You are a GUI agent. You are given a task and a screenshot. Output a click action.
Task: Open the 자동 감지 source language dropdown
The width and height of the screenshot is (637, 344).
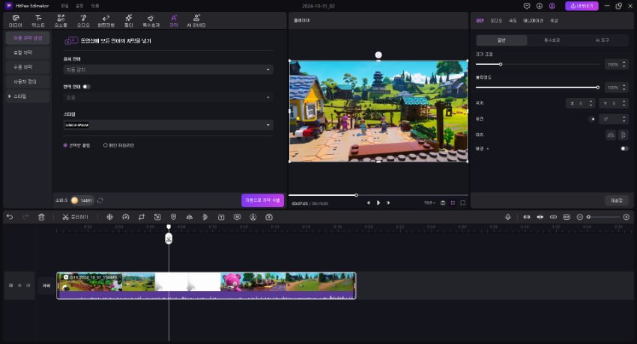tap(168, 70)
